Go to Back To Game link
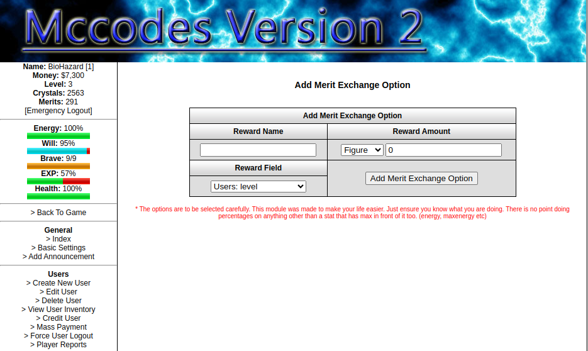The image size is (588, 351). coord(58,213)
